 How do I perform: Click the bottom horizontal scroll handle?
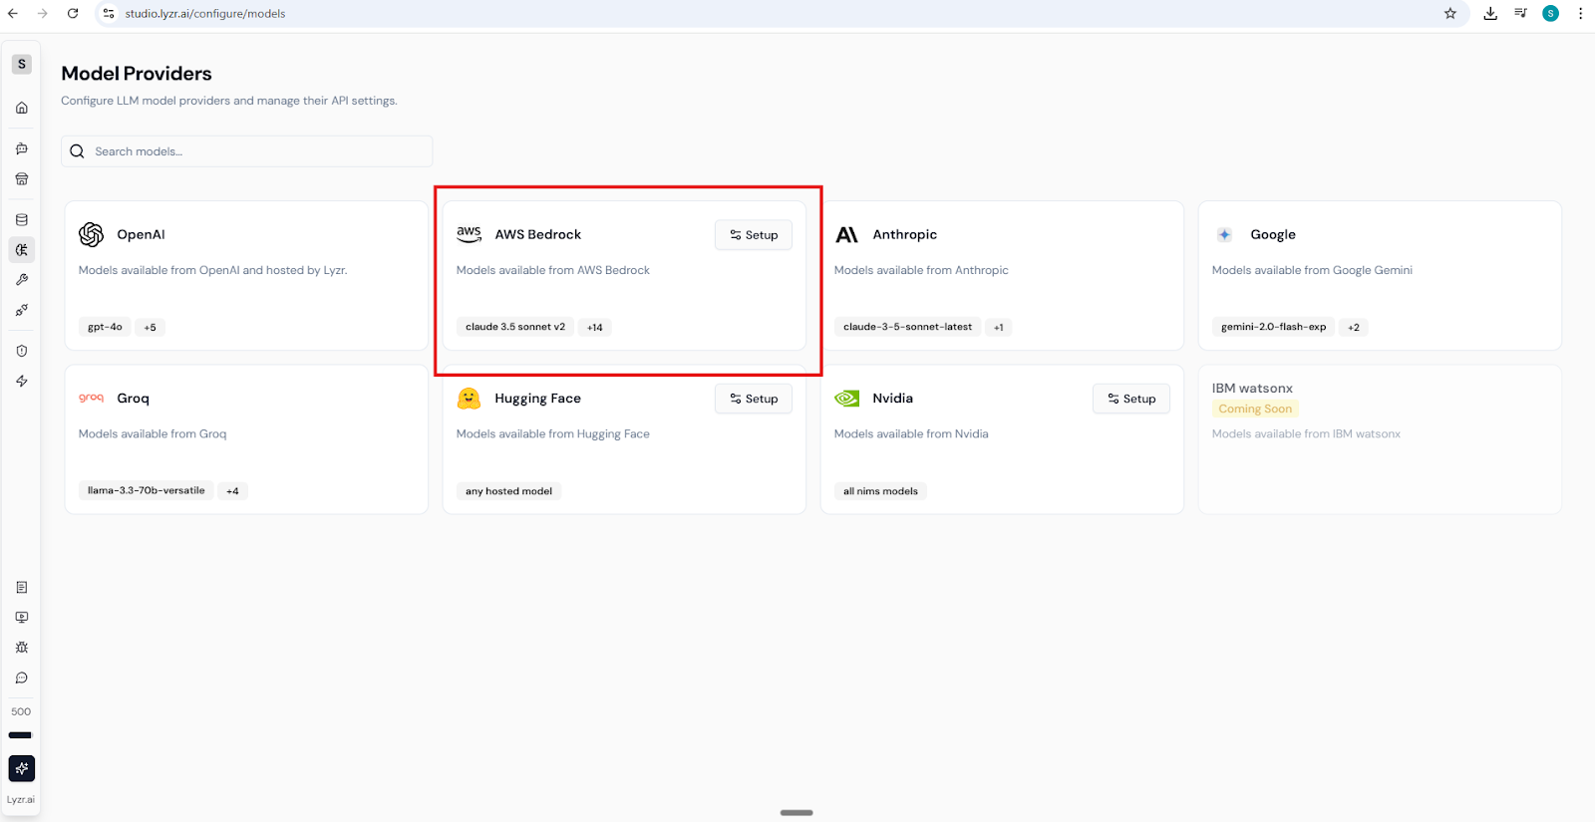click(x=797, y=812)
